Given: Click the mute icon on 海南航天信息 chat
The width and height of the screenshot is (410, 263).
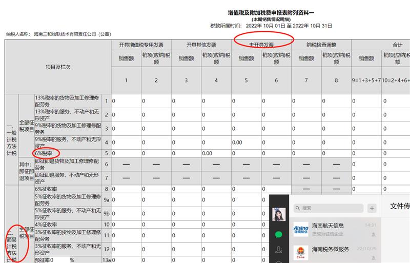Looking at the screenshot, I should click(374, 234).
